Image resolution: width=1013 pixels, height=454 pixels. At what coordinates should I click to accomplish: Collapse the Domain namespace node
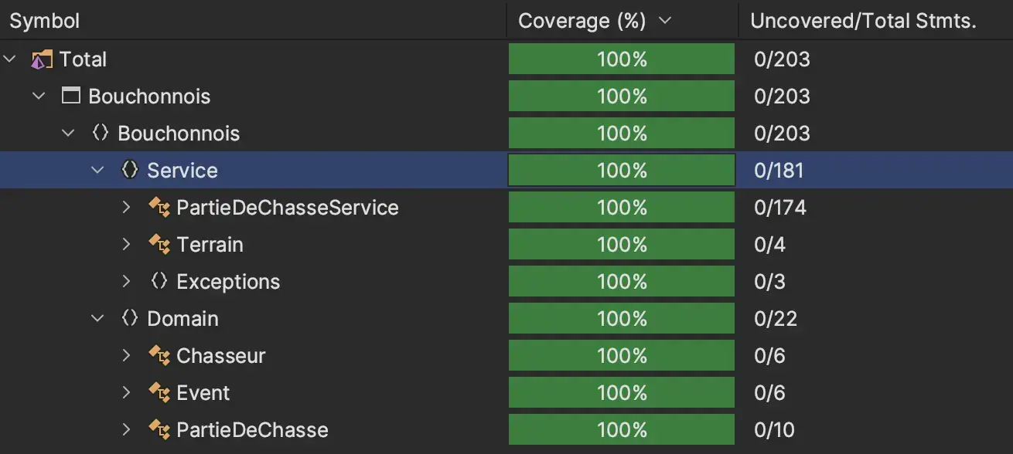(97, 319)
